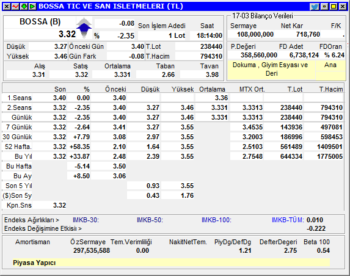Click the Bu Ay percent +8.50
Screen dimensions: 350x276
(81, 176)
